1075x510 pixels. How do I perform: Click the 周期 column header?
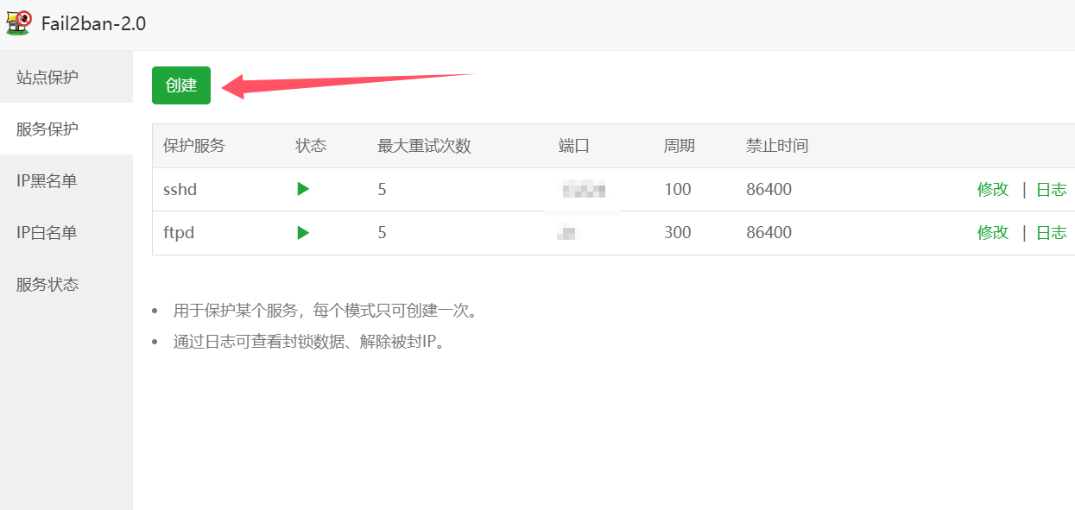[x=680, y=146]
